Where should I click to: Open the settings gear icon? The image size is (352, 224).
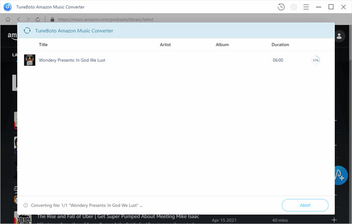[294, 7]
